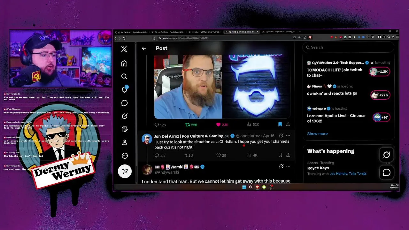This screenshot has height=230, width=409.
Task: Reply to the video post (126)
Action: coord(160,125)
